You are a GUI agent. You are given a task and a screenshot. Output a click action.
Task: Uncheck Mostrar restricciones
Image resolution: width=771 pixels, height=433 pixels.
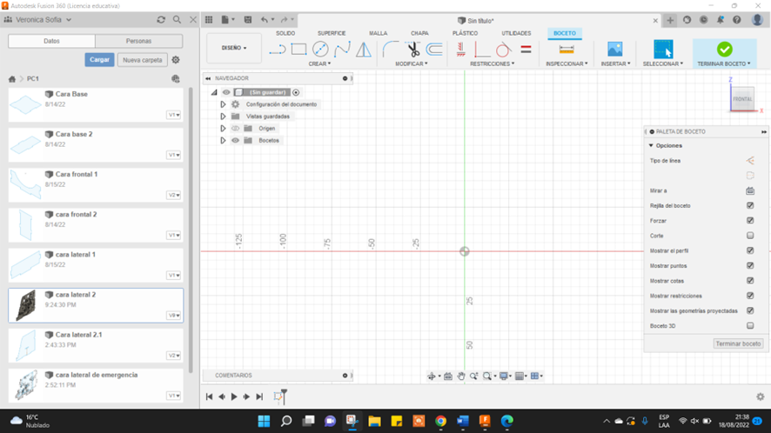(x=750, y=296)
